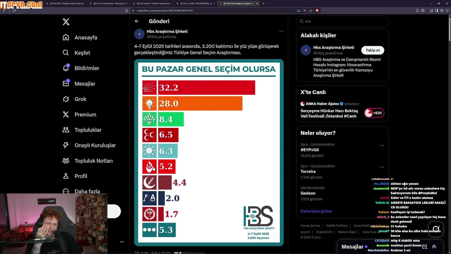This screenshot has height=254, width=451.
Task: Switch to X'te It col temmuz tab
Action: point(109,4)
